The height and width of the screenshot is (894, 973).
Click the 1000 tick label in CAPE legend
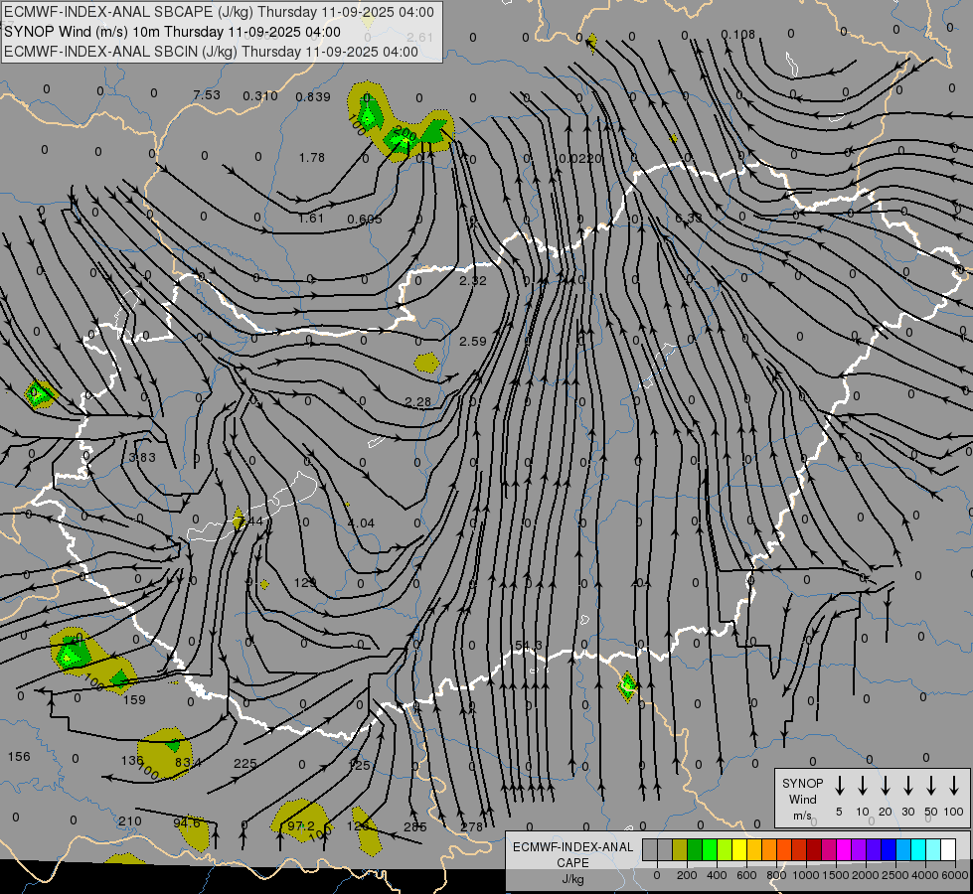tap(805, 875)
